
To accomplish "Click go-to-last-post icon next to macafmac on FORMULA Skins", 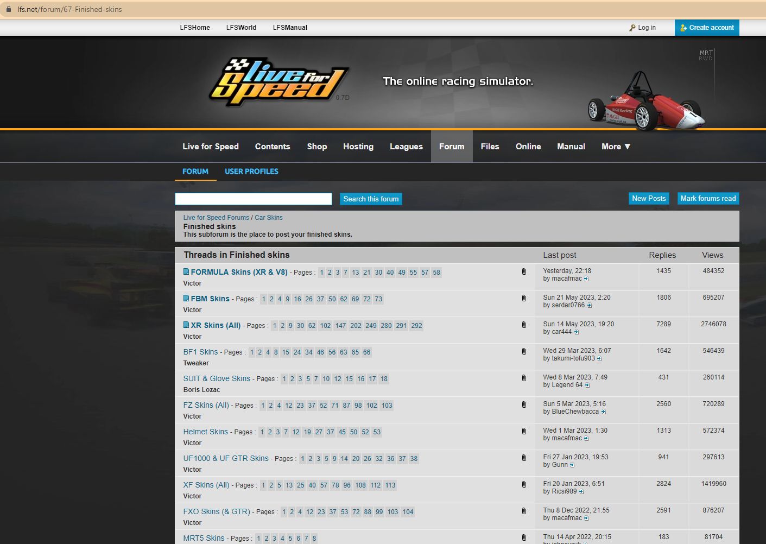I will click(x=586, y=279).
